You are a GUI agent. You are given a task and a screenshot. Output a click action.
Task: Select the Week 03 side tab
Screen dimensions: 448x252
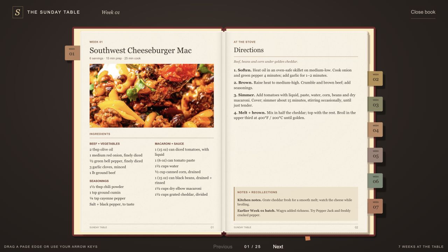[x=375, y=104]
